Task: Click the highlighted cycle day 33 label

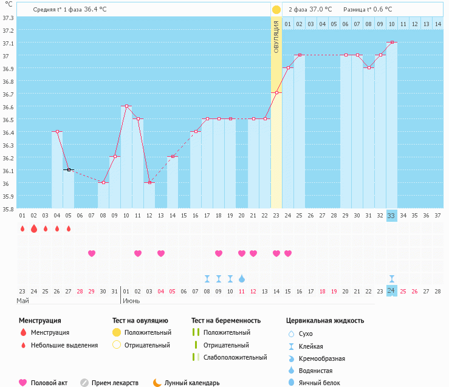Action: pos(391,215)
